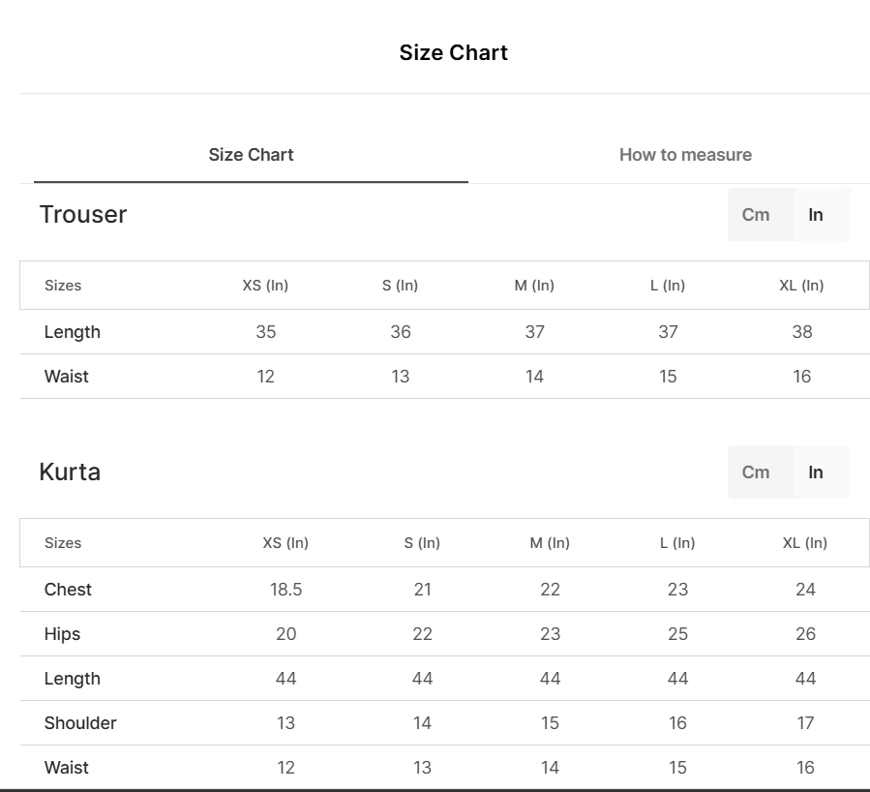
Task: Click the Kurta section heading
Action: (x=70, y=472)
